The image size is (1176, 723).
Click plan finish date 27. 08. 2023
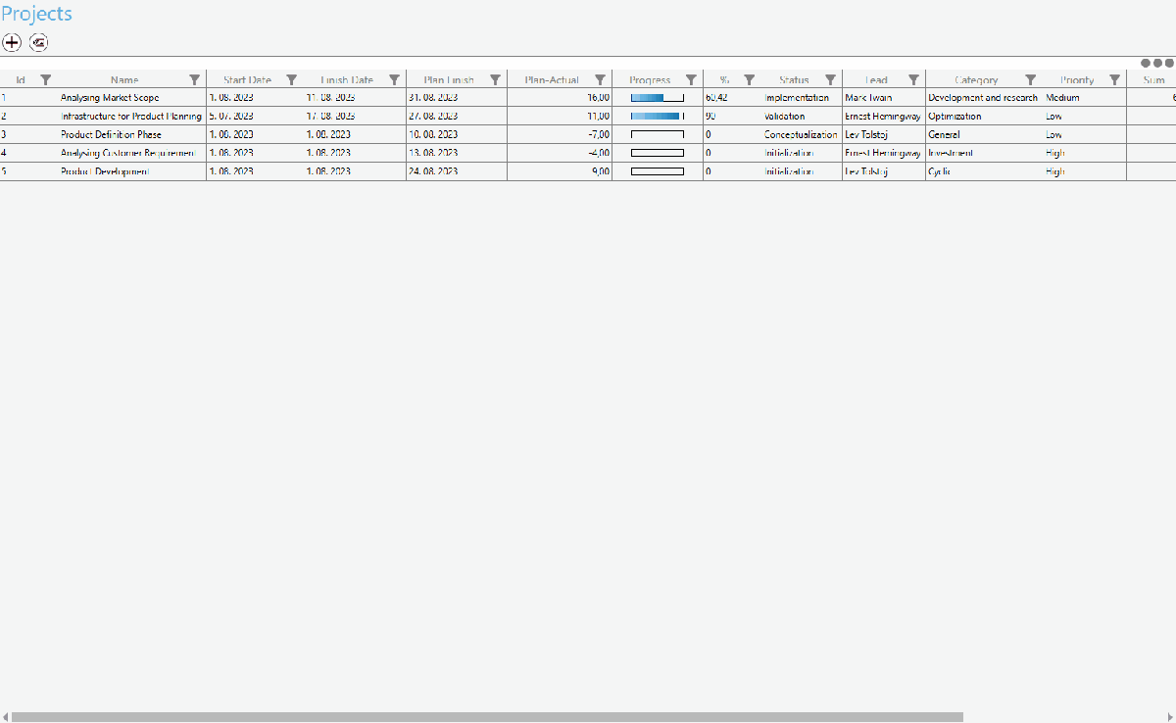(x=433, y=117)
